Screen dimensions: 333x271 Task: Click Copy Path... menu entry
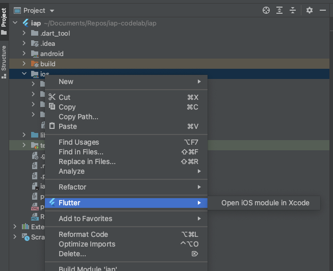[x=78, y=117]
